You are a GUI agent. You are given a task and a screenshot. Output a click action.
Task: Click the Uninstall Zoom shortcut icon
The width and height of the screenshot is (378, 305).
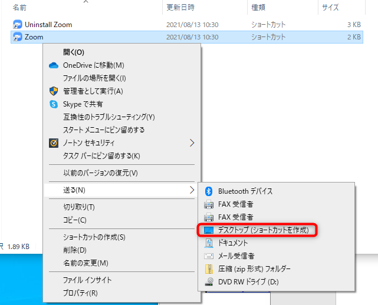point(17,24)
